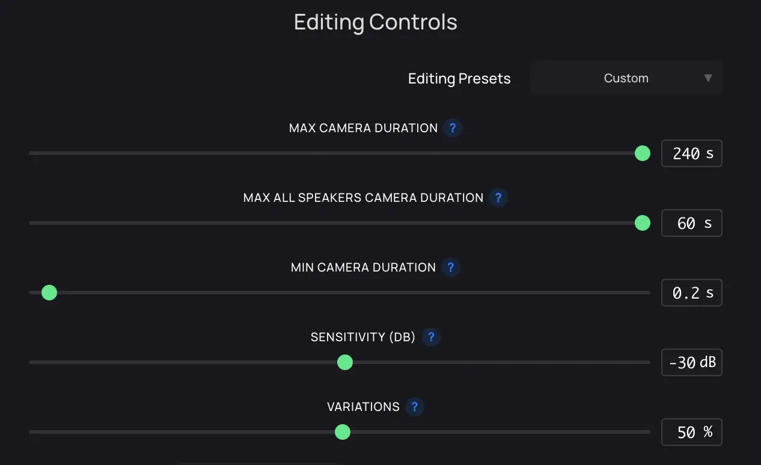The height and width of the screenshot is (465, 761).
Task: Click the -30 dB sensitivity value field
Action: click(691, 362)
